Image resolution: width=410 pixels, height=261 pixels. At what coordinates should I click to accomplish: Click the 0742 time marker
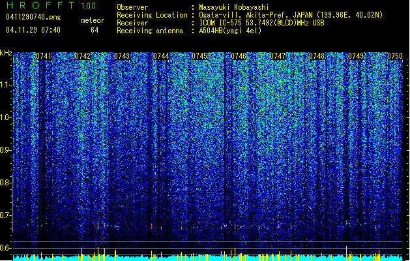pyautogui.click(x=83, y=56)
